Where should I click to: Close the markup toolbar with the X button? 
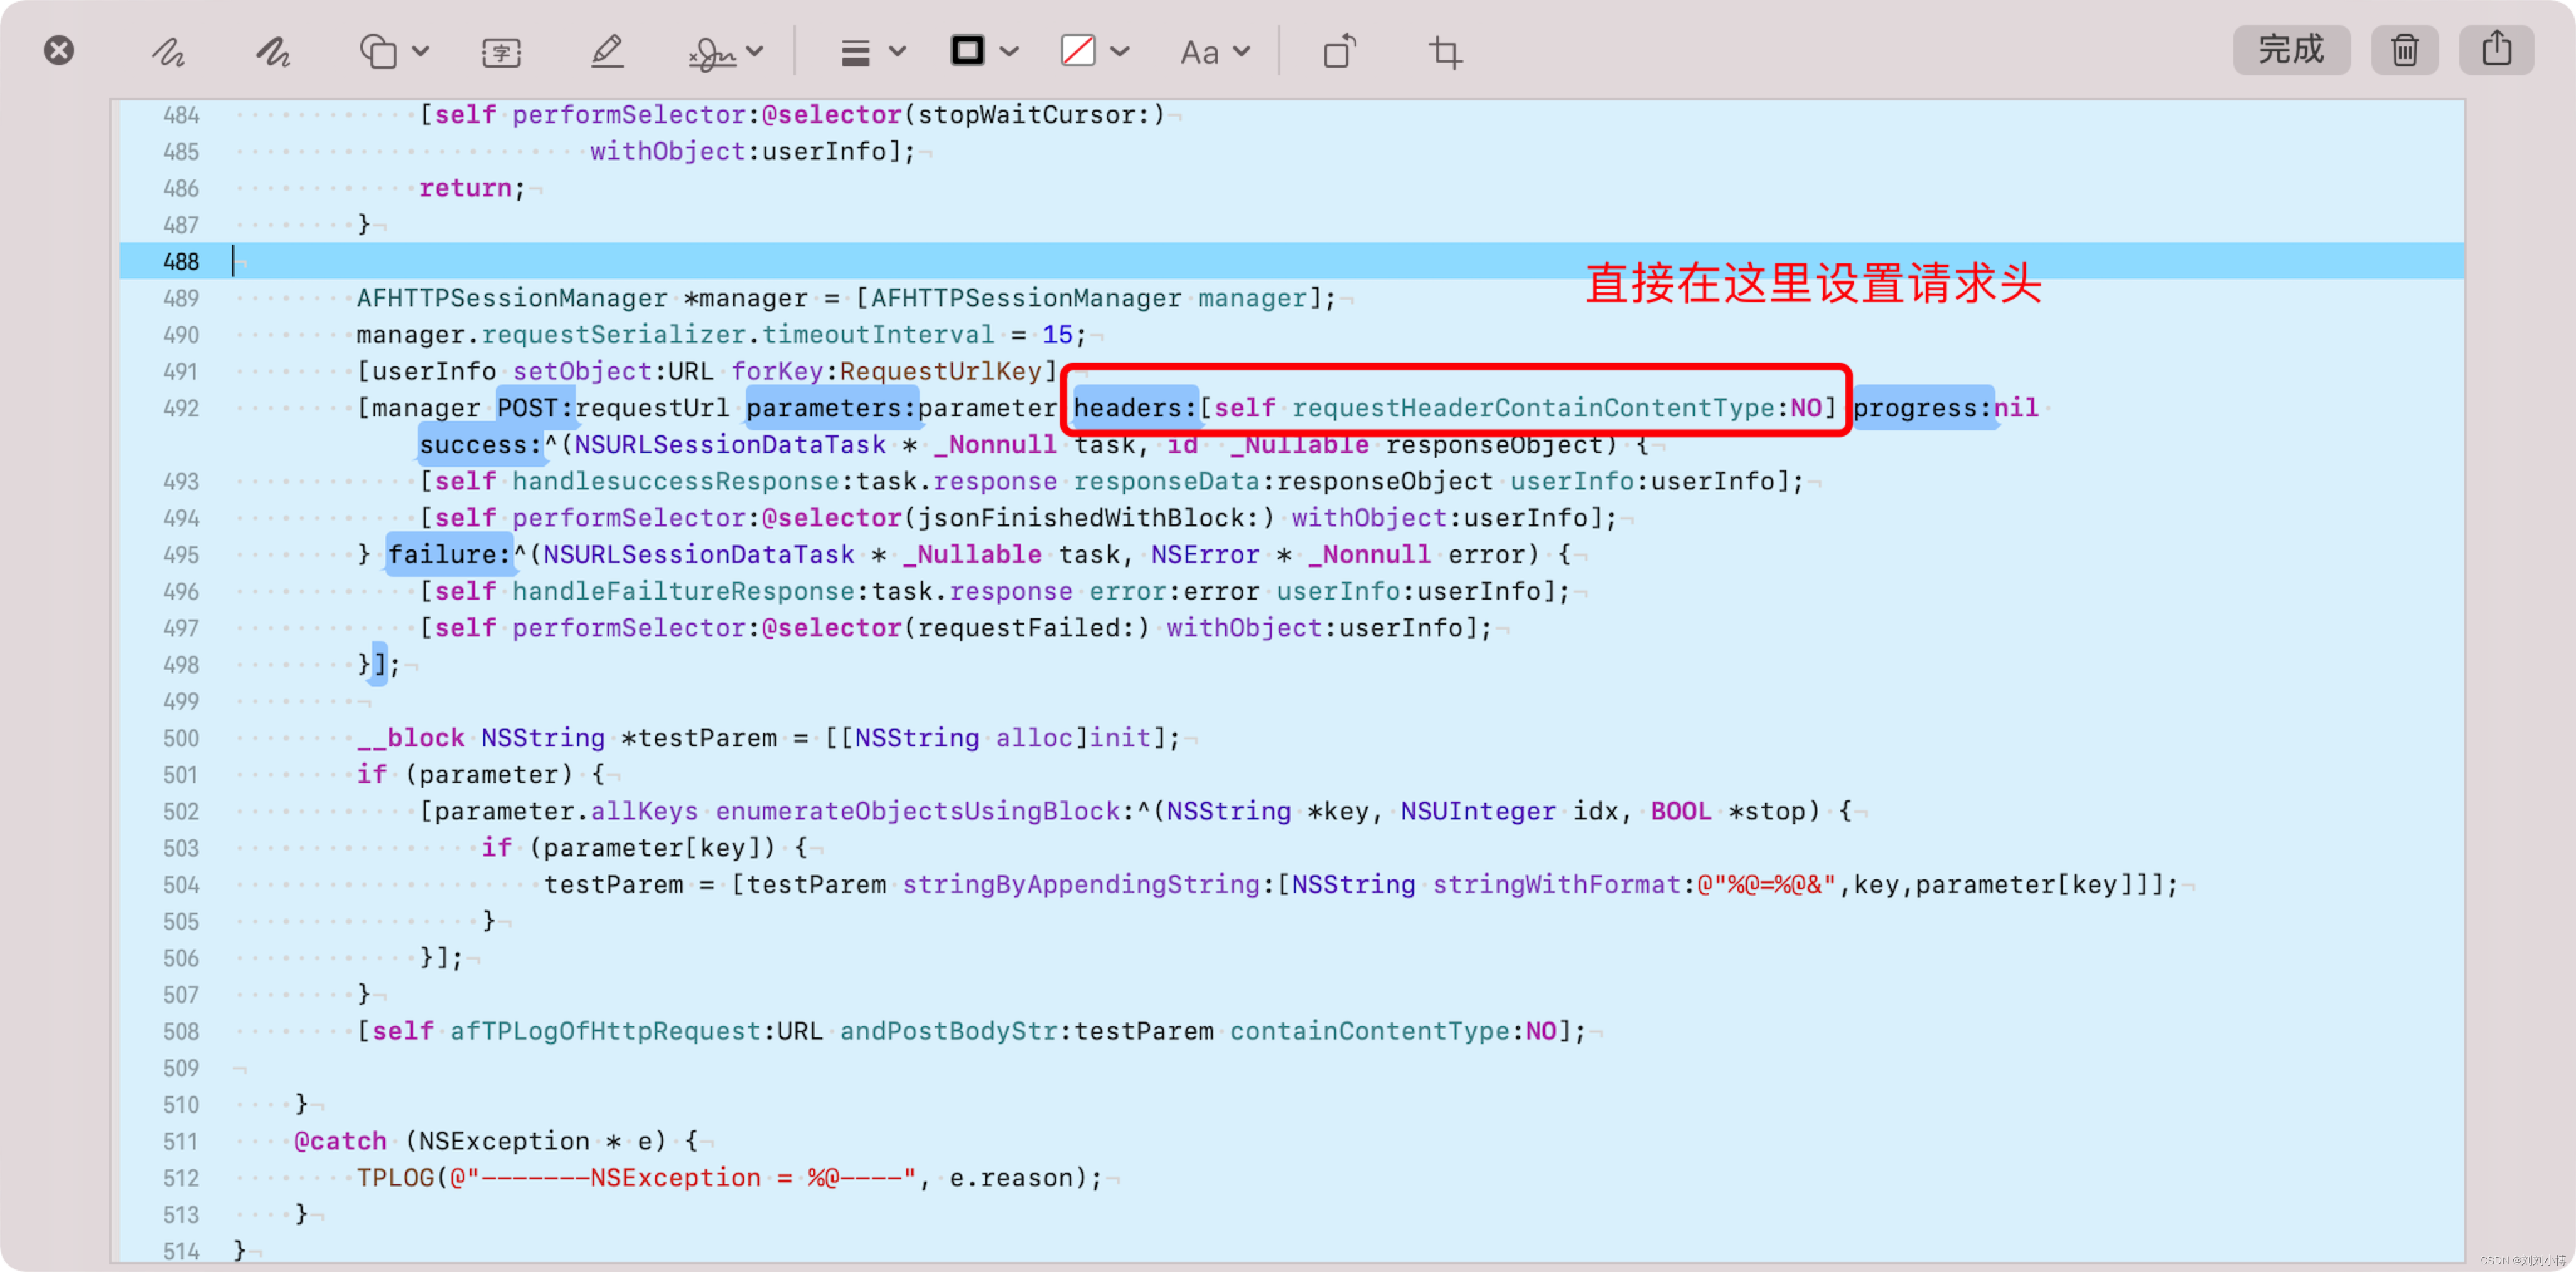59,50
